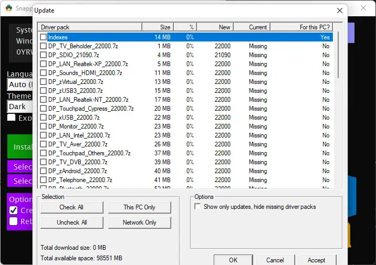Select the DP_TV_Beholder_22000.7z row name
The height and width of the screenshot is (265, 376).
[x=83, y=46]
